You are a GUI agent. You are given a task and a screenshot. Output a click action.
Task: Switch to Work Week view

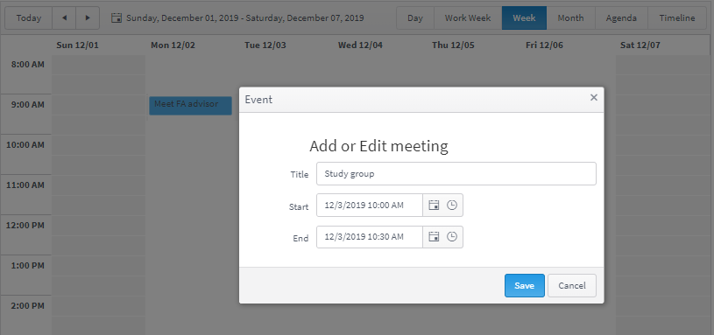(x=468, y=18)
